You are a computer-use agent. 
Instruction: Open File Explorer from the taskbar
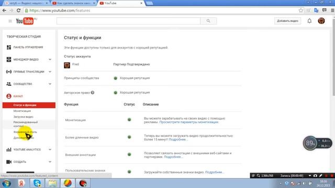[52, 183]
